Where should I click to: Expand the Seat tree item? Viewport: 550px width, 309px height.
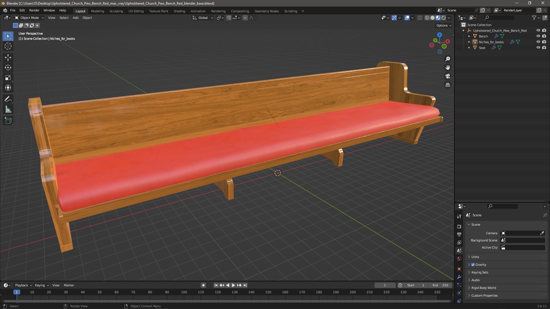[469, 47]
